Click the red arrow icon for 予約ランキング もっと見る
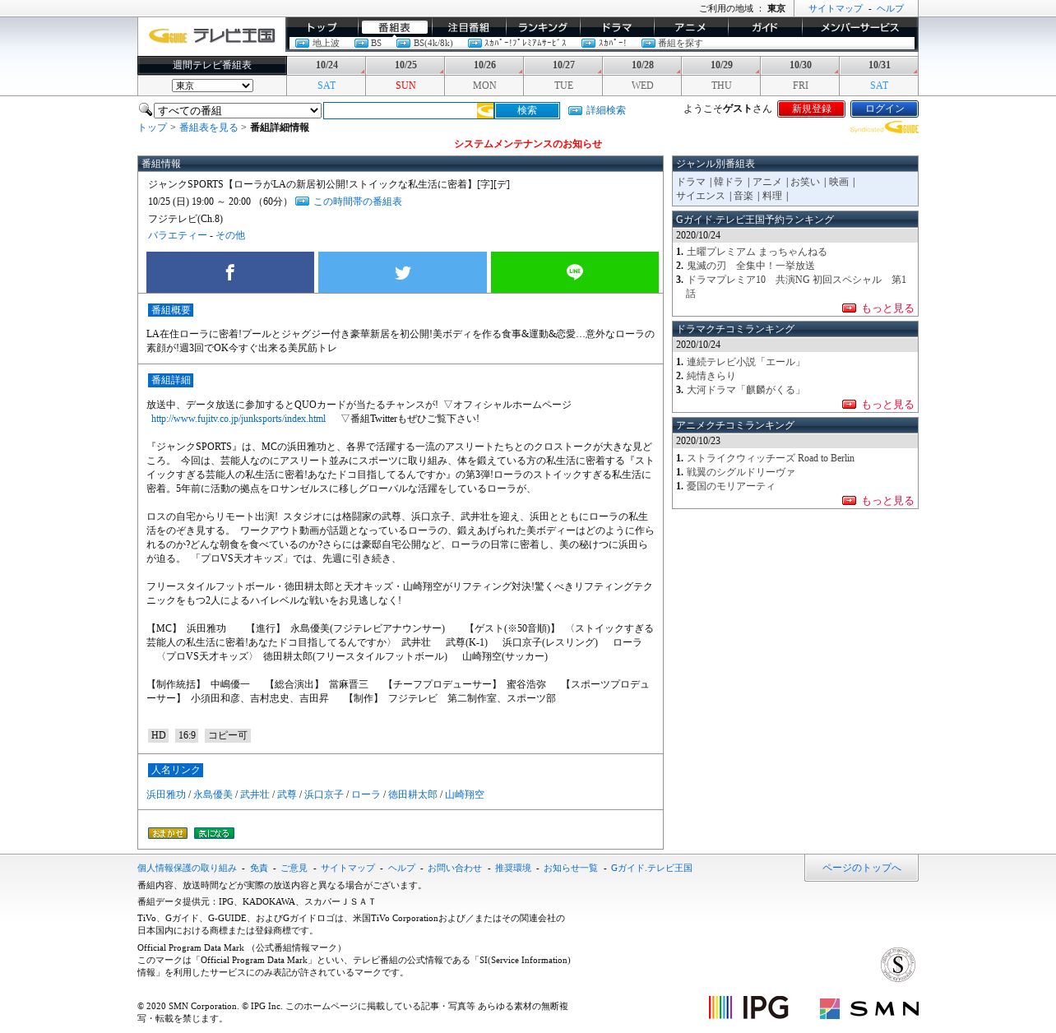The height and width of the screenshot is (1033, 1056). click(x=849, y=308)
